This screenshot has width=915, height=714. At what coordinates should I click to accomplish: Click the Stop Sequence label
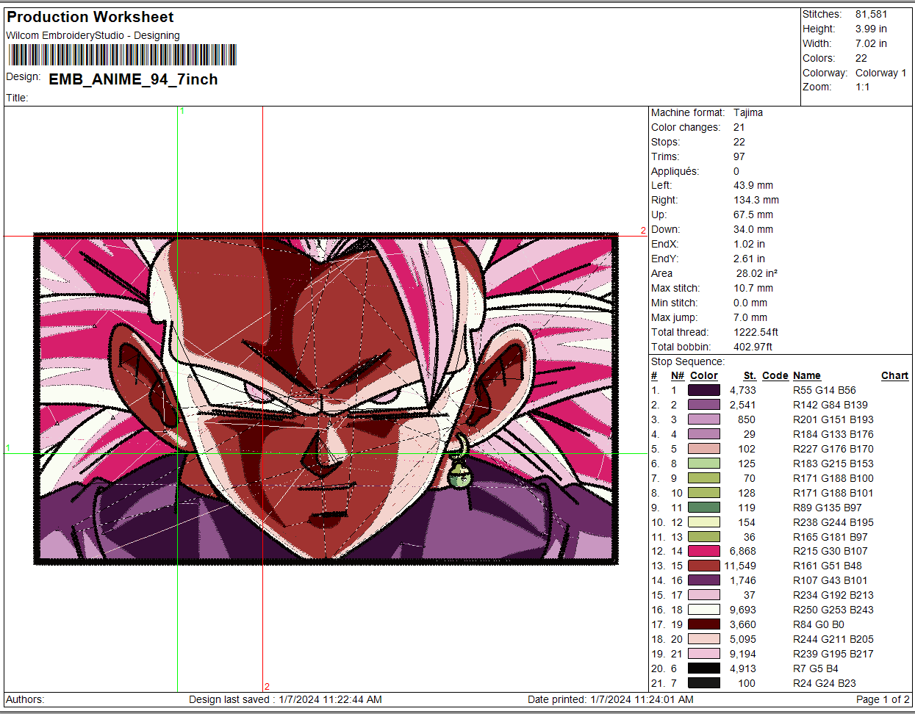[x=688, y=361]
